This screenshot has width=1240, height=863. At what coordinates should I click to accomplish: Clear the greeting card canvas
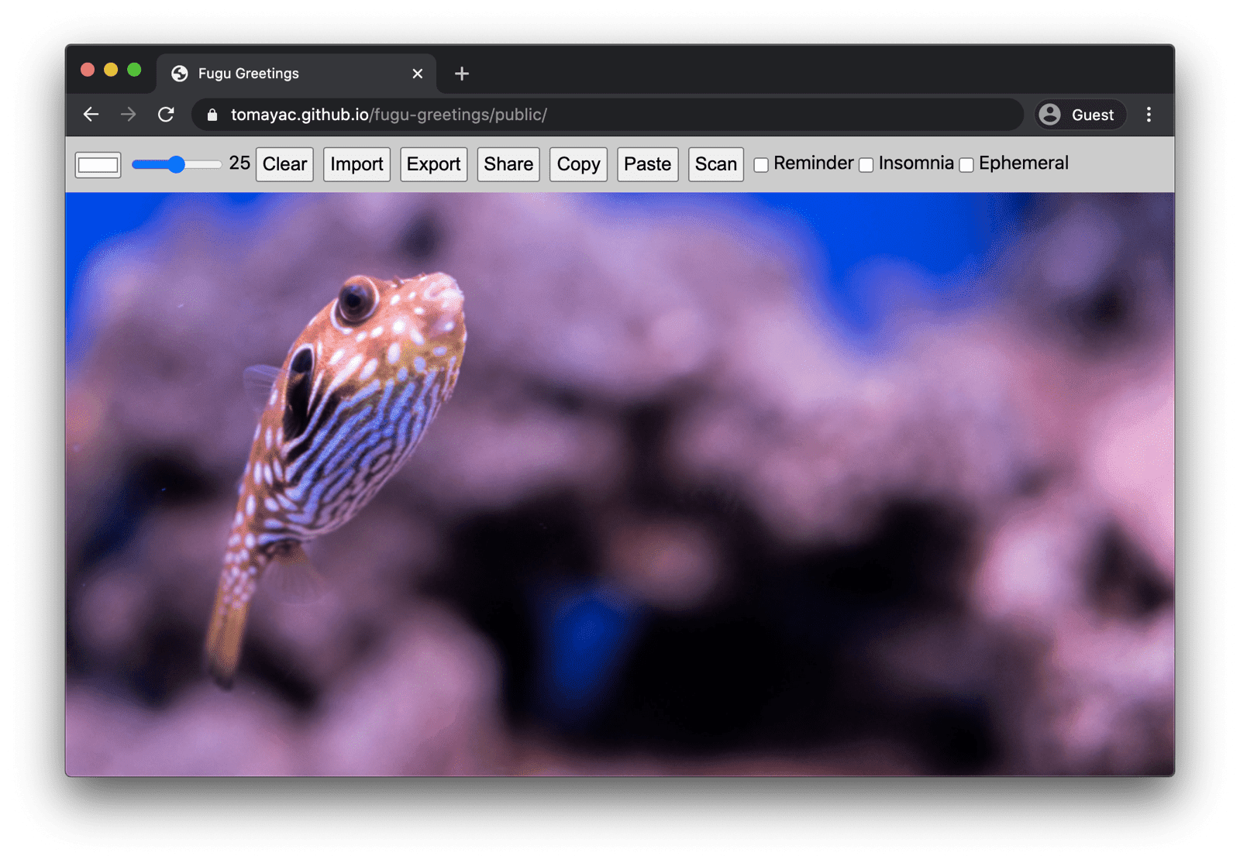click(284, 164)
